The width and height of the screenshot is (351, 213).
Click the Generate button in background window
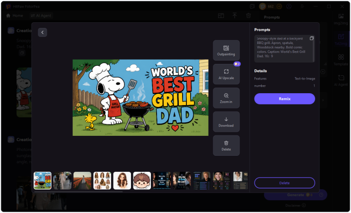(296, 195)
